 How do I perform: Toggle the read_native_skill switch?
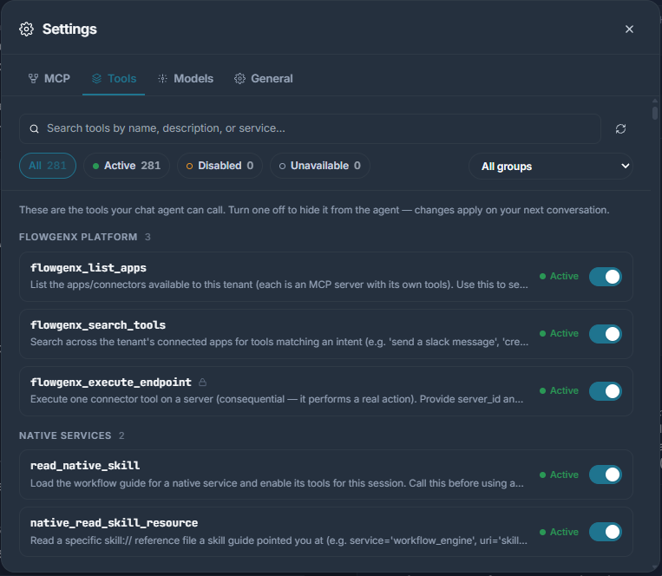605,475
